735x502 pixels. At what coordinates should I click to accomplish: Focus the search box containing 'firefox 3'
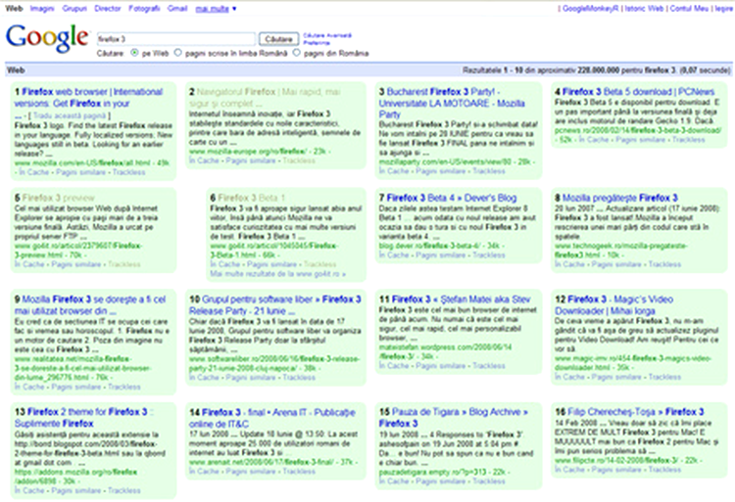(176, 39)
